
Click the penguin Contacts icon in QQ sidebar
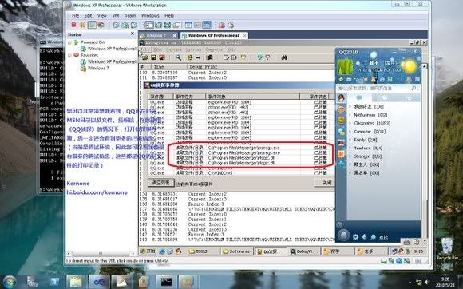tap(342, 97)
